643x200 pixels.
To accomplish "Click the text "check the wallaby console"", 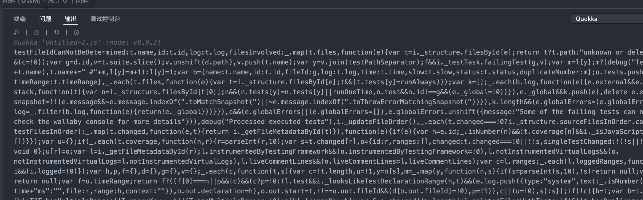I will [x=63, y=121].
